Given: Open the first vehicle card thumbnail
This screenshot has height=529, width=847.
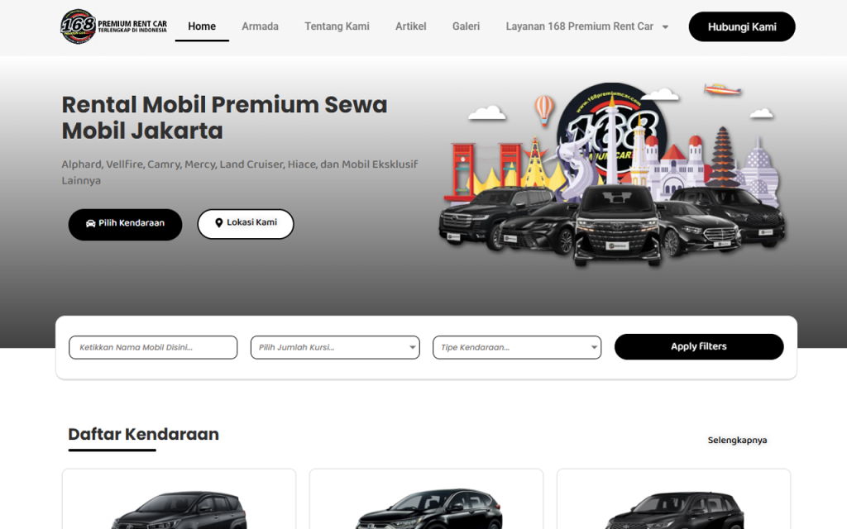Looking at the screenshot, I should coord(179,509).
